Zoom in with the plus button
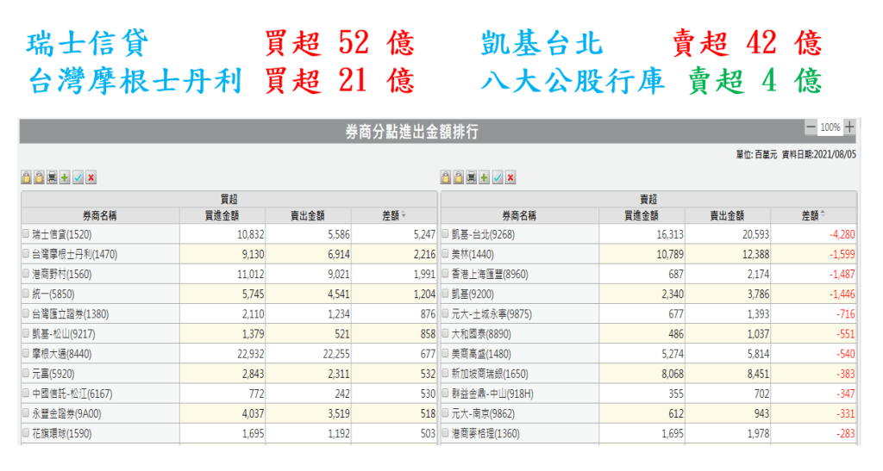883x471 pixels. pos(850,127)
